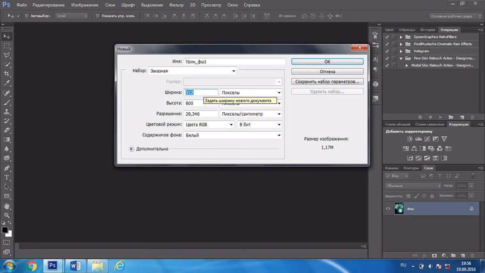Activate the Clone Stamp tool
The image size is (485, 273).
pyautogui.click(x=7, y=112)
